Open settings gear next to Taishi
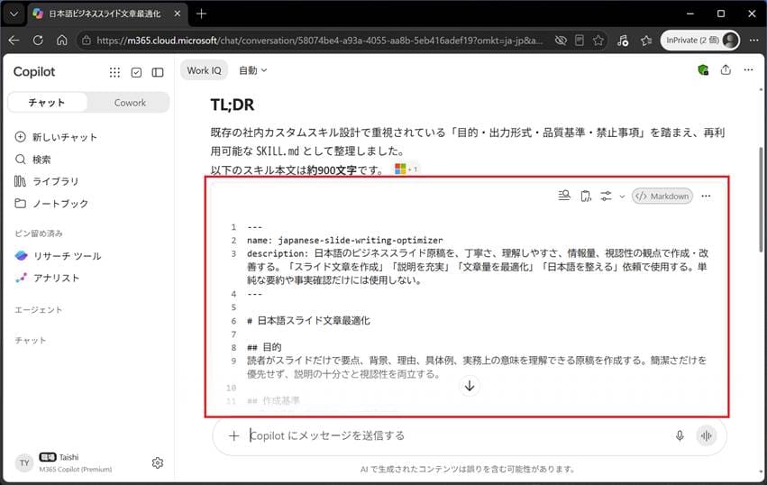The width and height of the screenshot is (767, 485). click(158, 462)
